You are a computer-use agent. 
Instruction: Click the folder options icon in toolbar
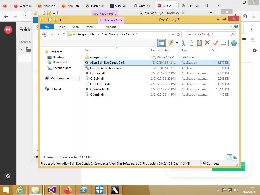171,43
